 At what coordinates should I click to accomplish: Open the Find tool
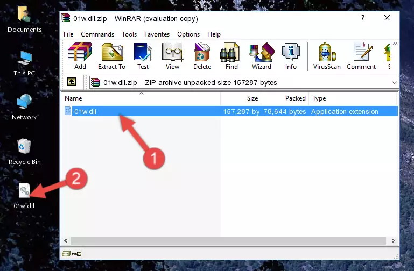pos(231,56)
